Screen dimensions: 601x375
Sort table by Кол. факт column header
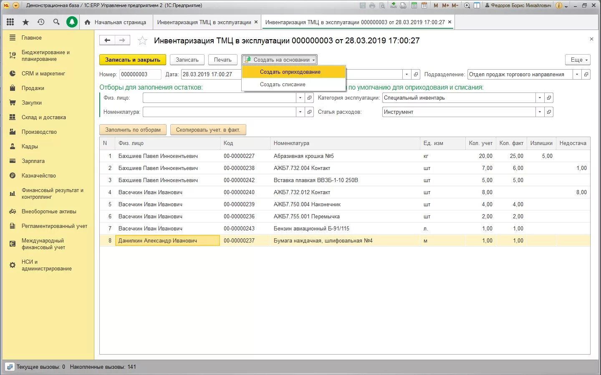click(511, 143)
